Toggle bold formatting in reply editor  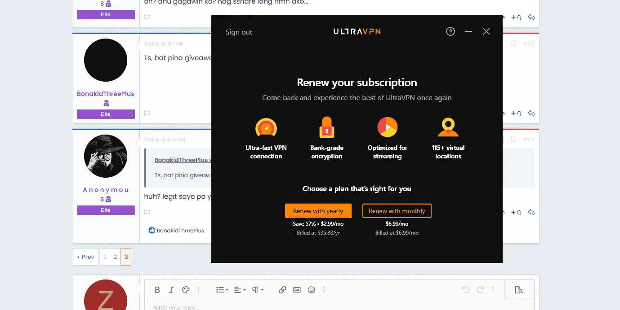pyautogui.click(x=157, y=290)
